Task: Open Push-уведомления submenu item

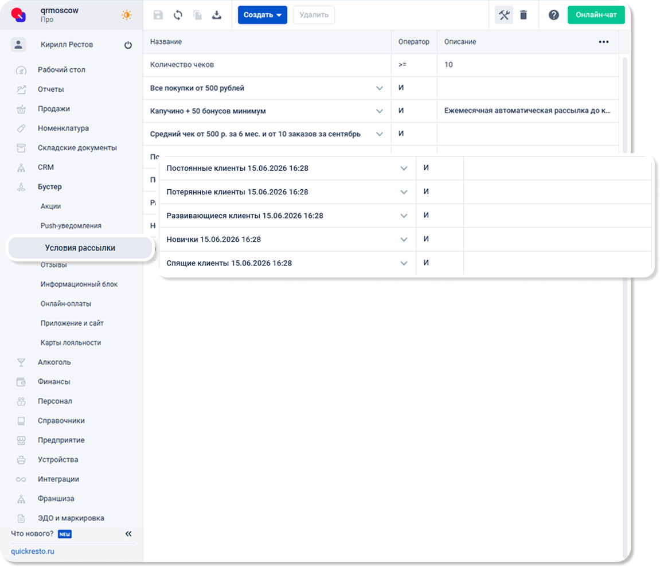Action: coord(71,226)
